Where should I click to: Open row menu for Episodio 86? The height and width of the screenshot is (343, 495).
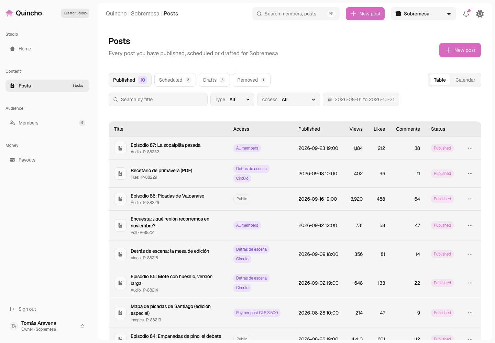click(x=470, y=199)
